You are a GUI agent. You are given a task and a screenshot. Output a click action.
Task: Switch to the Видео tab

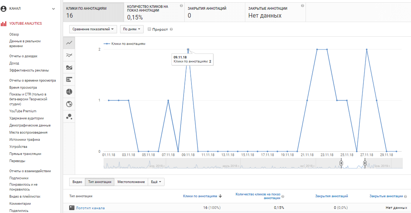click(77, 182)
